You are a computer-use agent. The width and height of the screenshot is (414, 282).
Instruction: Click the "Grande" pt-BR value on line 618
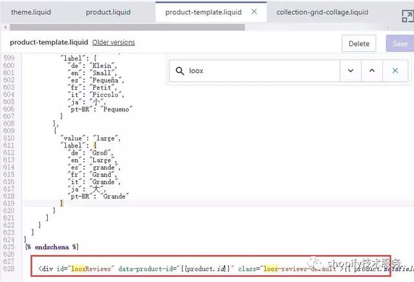114,196
